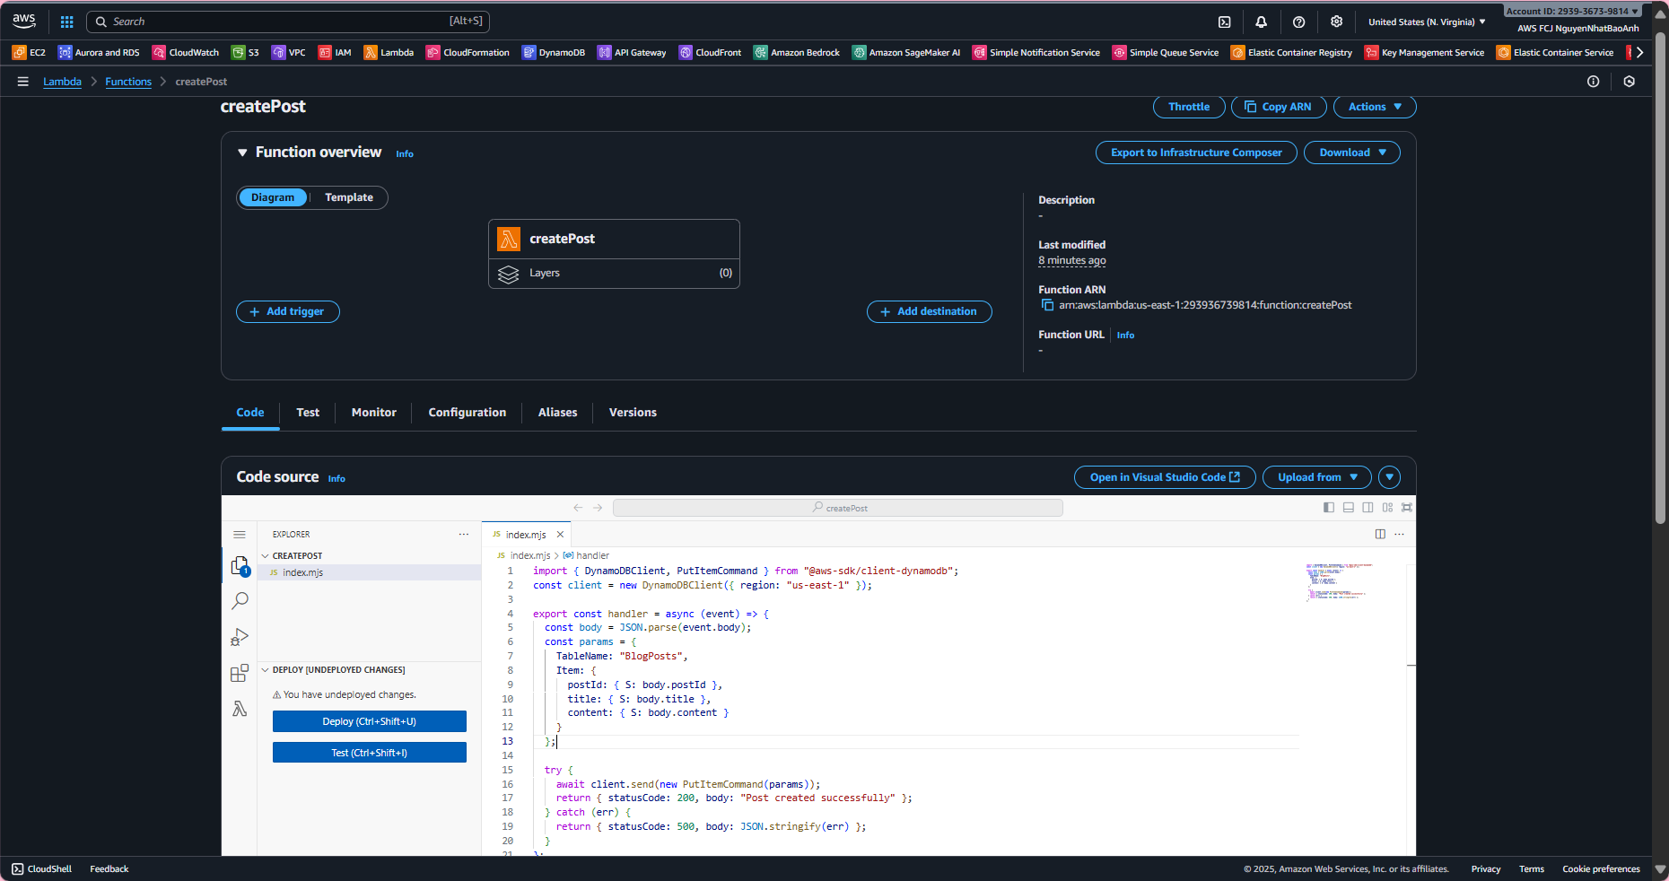1669x881 pixels.
Task: Collapse the Function overview section
Action: coord(242,153)
